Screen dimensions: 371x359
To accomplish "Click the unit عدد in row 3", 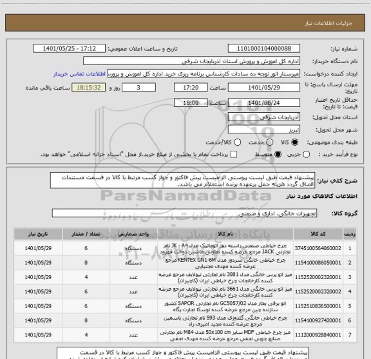I will [x=133, y=277].
